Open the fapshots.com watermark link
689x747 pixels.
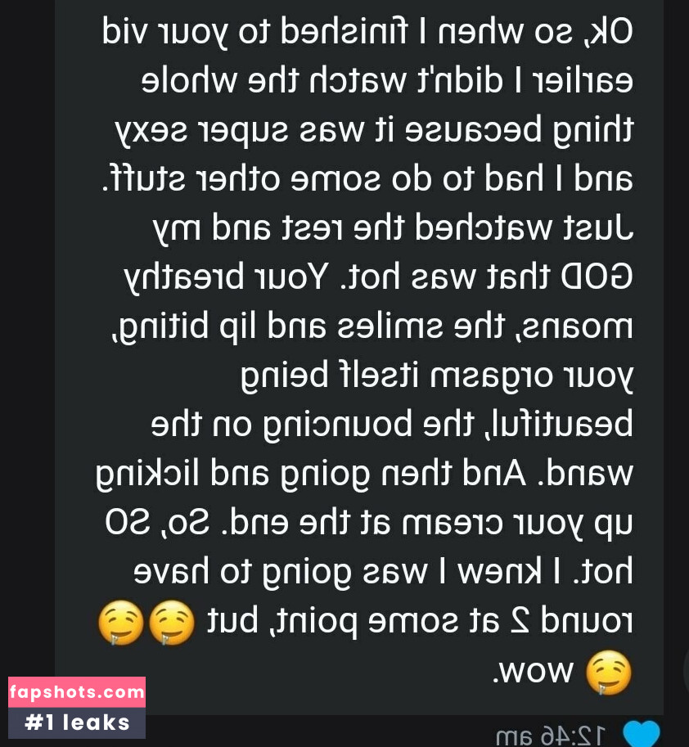click(x=77, y=691)
